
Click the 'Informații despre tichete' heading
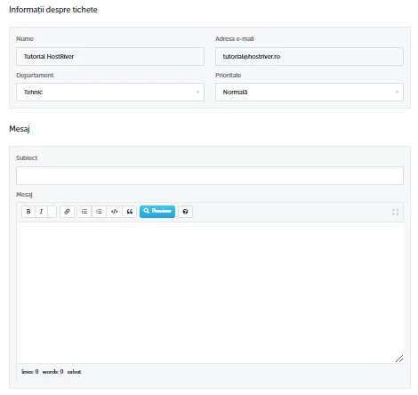pos(53,10)
